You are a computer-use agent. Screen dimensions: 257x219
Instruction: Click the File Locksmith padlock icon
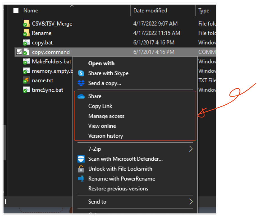pyautogui.click(x=81, y=169)
